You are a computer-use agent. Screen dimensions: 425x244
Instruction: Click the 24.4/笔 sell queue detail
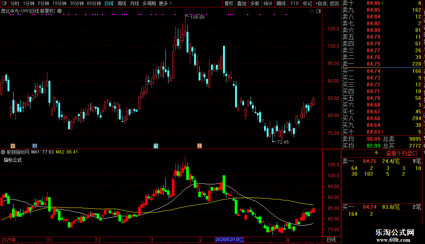point(391,161)
